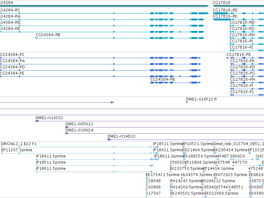Select protein label CG17816-PI
Screen dimensions: 264x198
pos(242,86)
